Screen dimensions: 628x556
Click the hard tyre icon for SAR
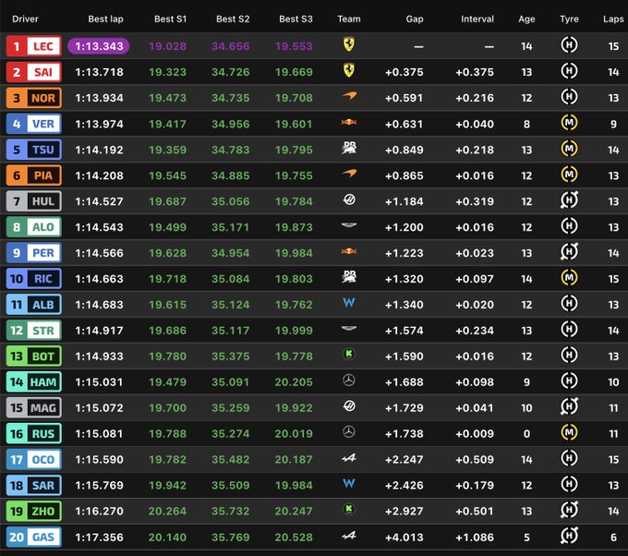569,484
